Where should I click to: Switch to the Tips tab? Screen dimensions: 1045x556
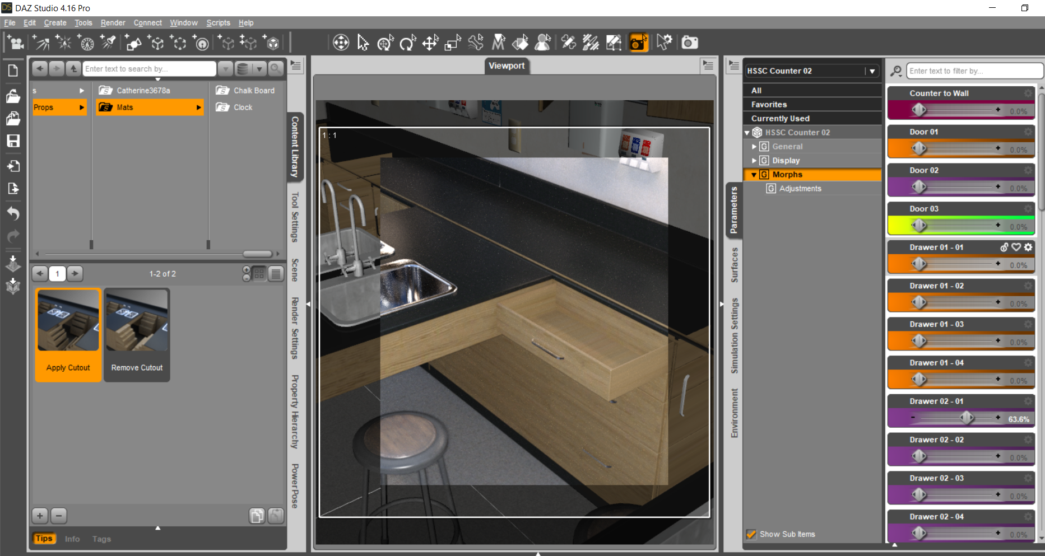point(44,539)
